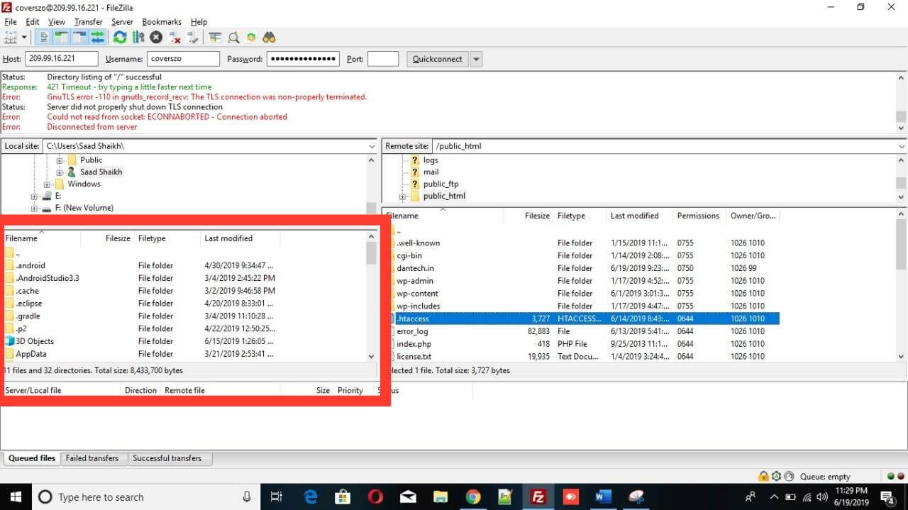Click the encryption lock status icon
Image resolution: width=908 pixels, height=510 pixels.
[763, 477]
